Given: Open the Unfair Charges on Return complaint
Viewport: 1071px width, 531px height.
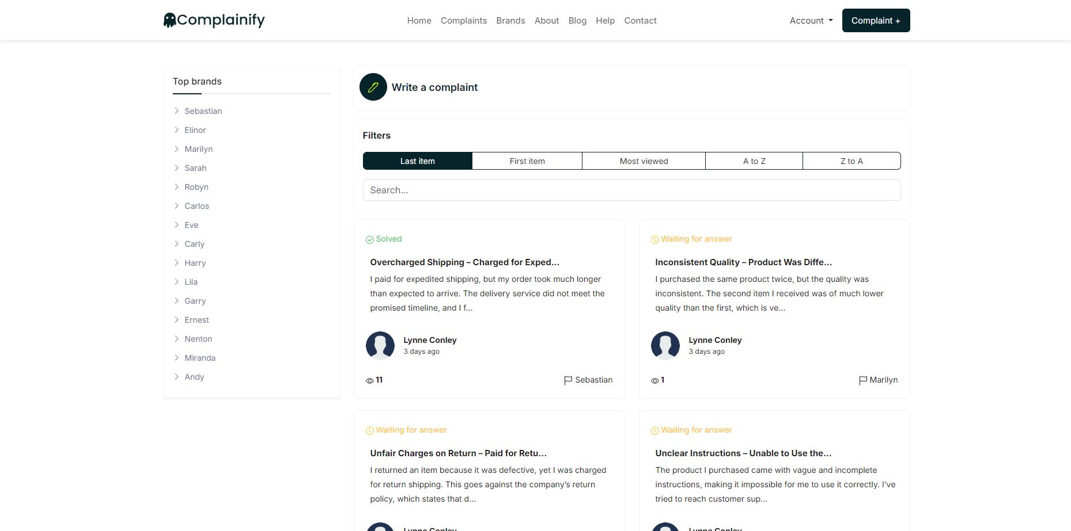Looking at the screenshot, I should [458, 453].
